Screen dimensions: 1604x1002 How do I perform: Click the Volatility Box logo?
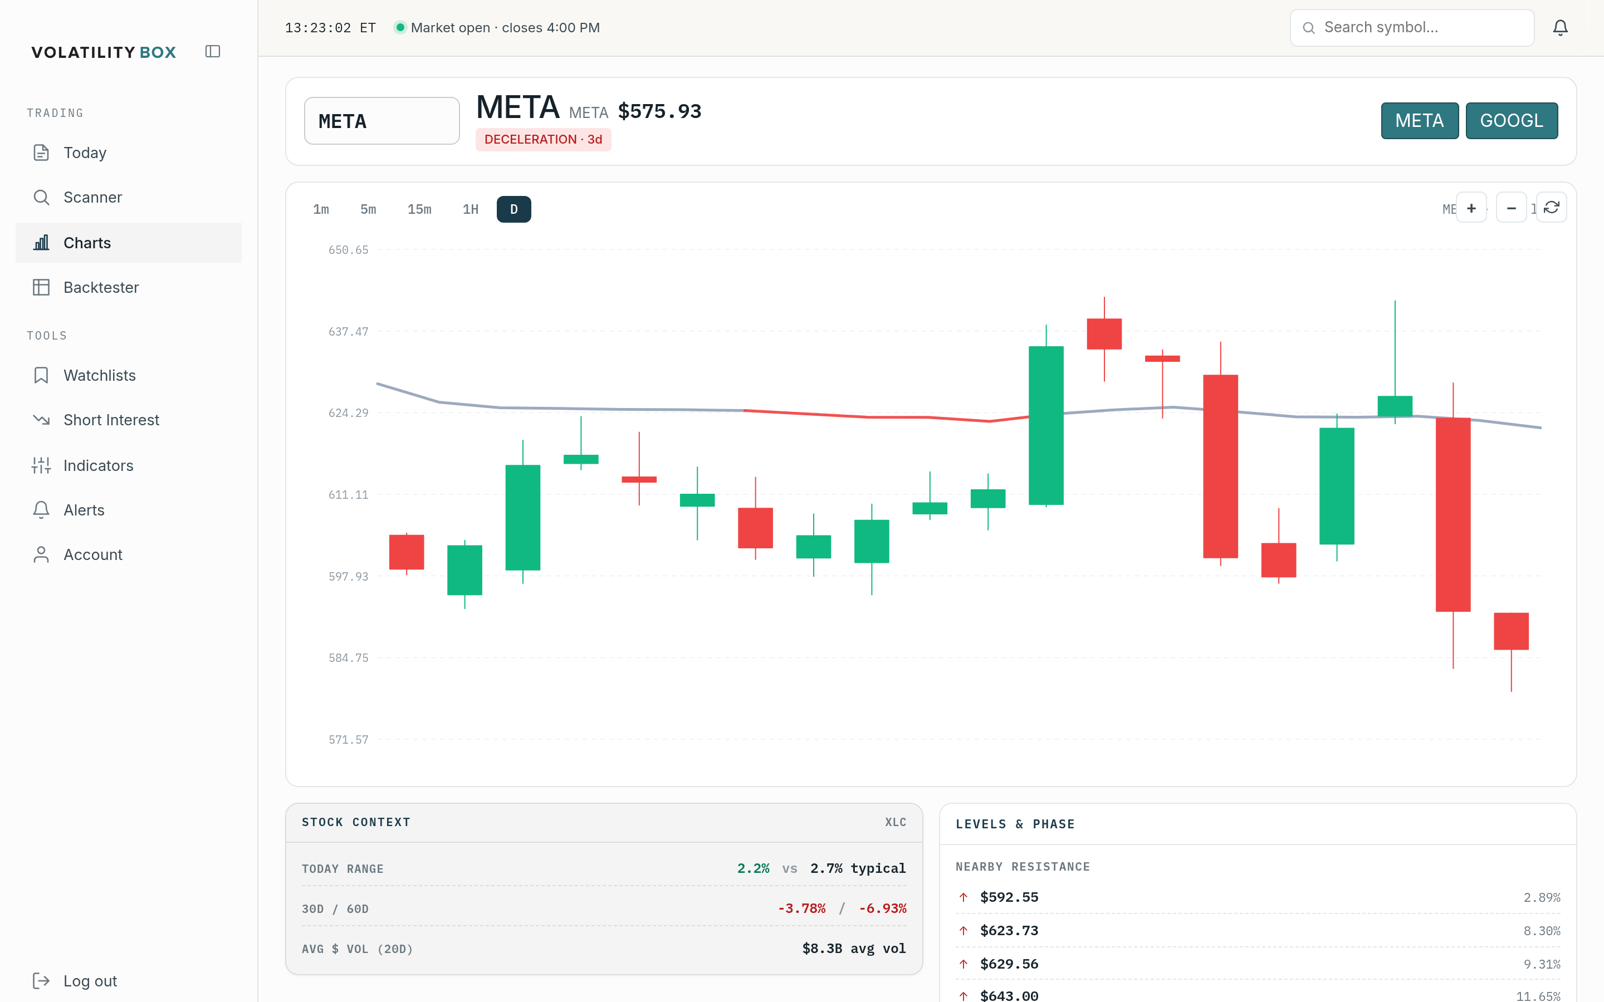click(104, 52)
